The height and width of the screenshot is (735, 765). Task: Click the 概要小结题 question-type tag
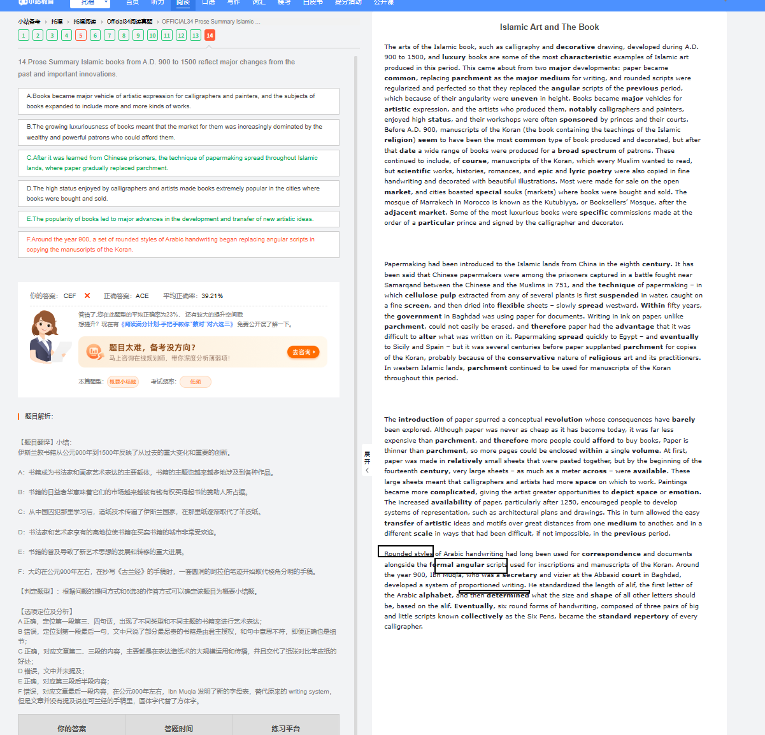click(123, 382)
